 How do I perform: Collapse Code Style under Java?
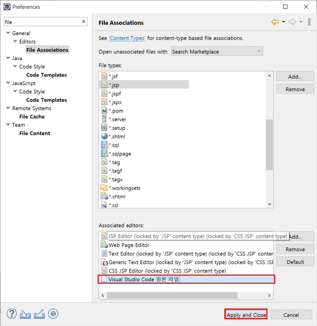click(15, 66)
